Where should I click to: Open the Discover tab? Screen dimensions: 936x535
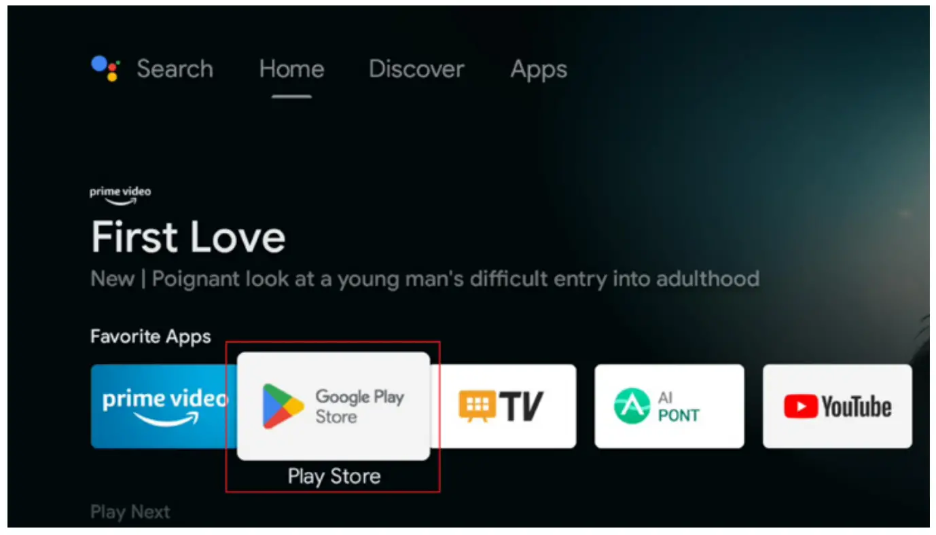point(416,69)
